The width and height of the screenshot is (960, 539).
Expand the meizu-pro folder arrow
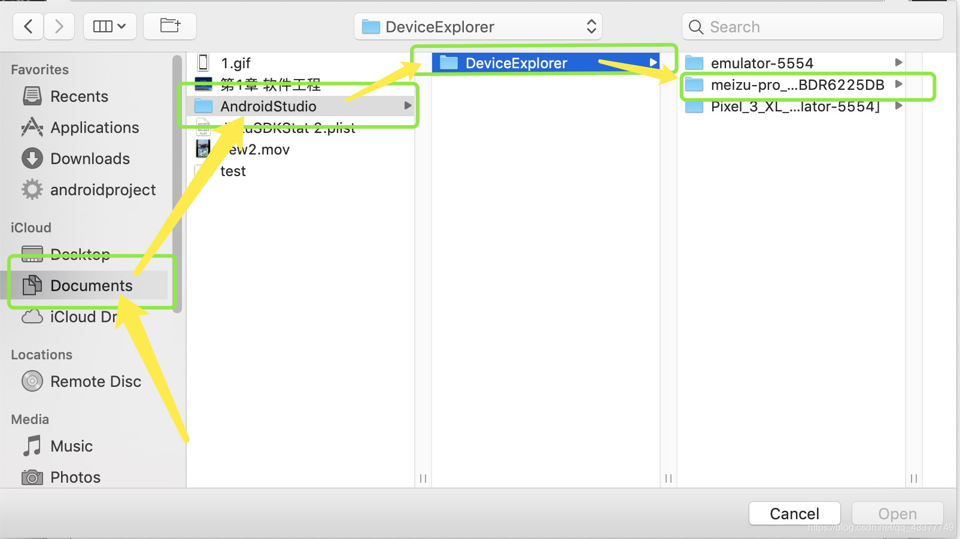coord(898,84)
